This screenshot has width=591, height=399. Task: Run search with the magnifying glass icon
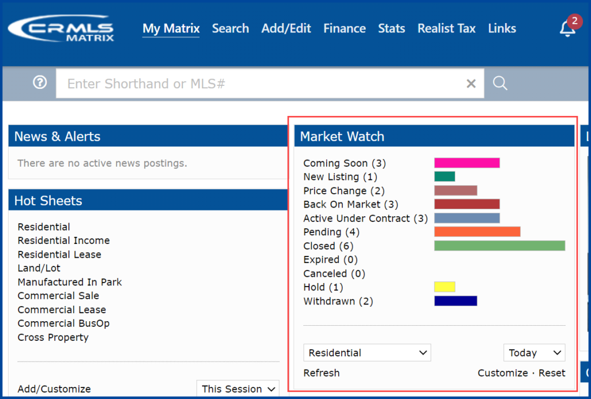tap(500, 84)
